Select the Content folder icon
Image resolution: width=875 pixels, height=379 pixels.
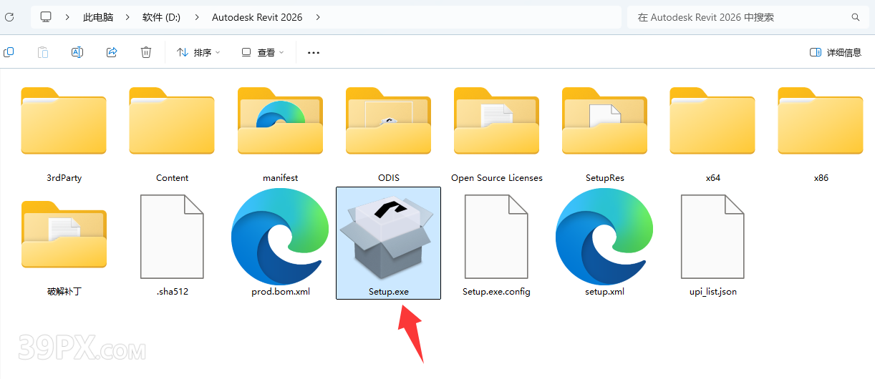(x=172, y=120)
